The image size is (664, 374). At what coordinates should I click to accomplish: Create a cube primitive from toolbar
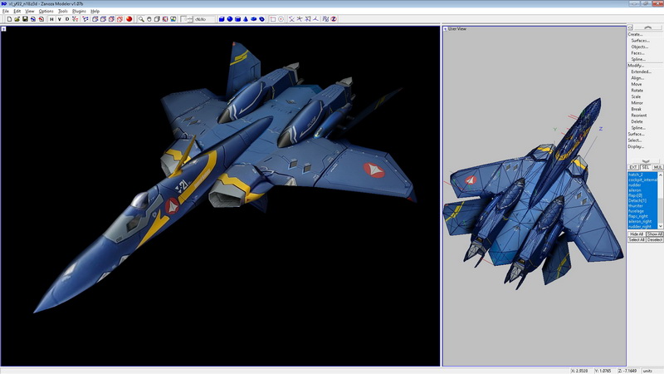pos(222,18)
